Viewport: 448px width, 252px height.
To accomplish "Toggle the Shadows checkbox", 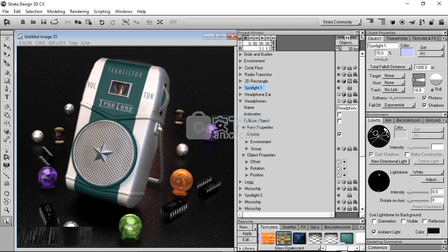I will tap(425, 105).
